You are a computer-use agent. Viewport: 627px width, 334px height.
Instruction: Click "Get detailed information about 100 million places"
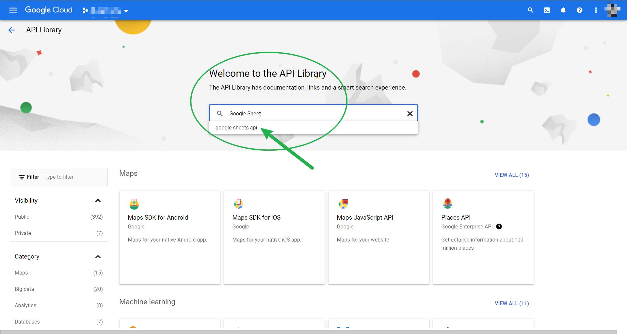(482, 244)
